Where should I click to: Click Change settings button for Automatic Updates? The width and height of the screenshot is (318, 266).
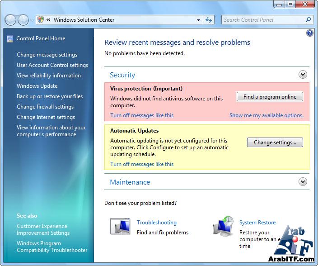pos(275,142)
